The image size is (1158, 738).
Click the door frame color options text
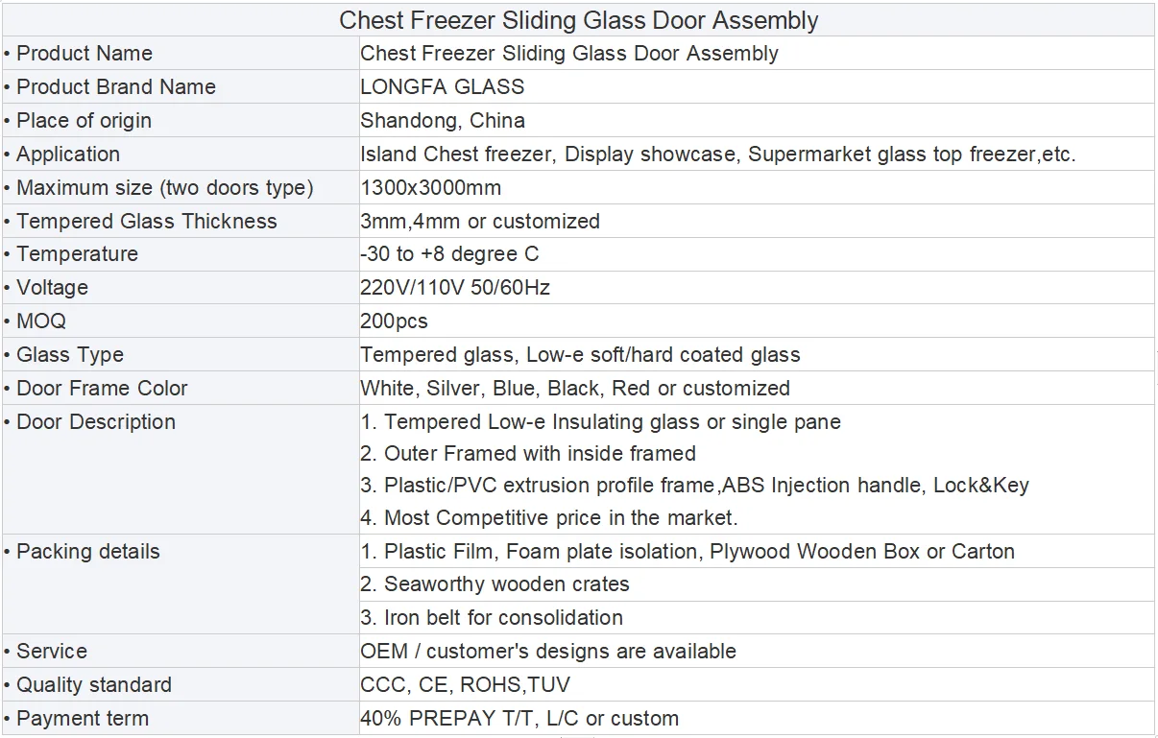point(575,388)
